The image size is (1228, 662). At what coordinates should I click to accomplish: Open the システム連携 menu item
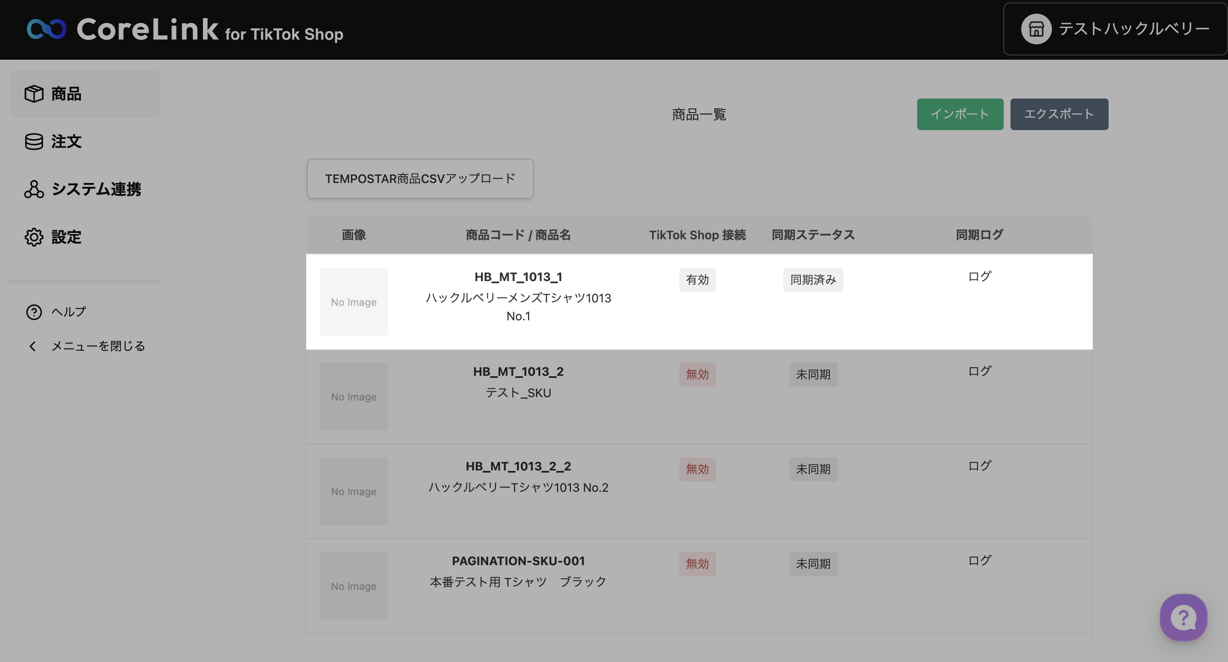click(96, 189)
